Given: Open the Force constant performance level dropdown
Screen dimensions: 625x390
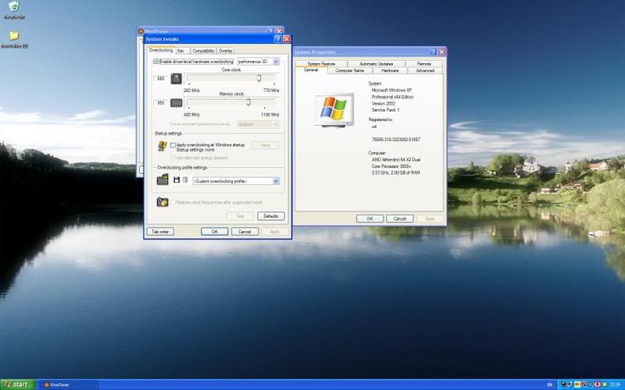Looking at the screenshot, I should pyautogui.click(x=259, y=124).
